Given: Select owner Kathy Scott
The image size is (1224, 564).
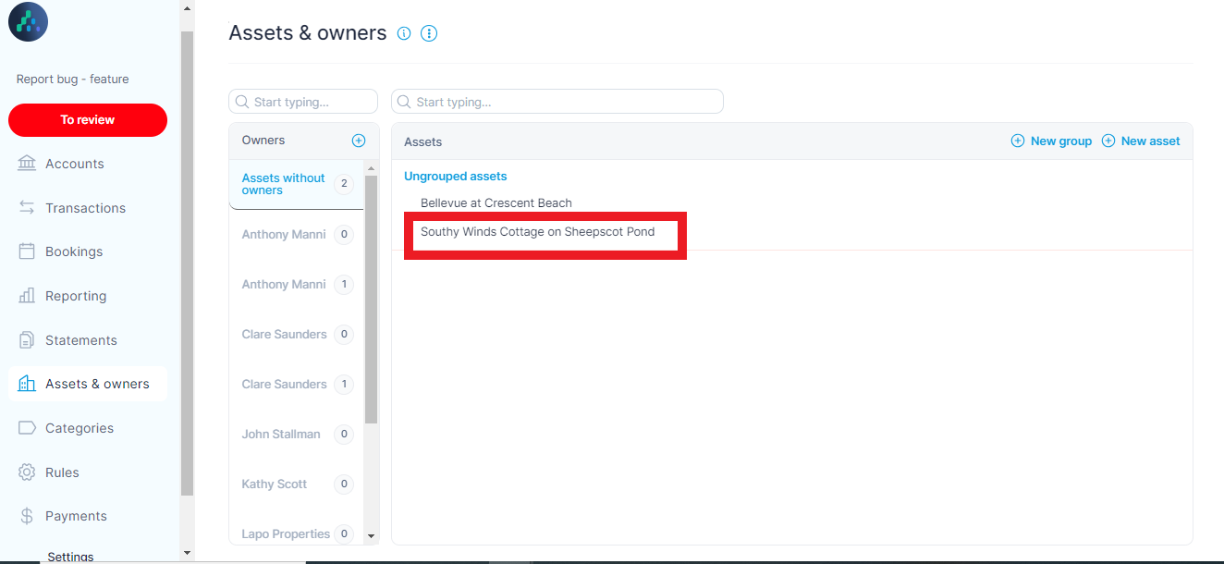Looking at the screenshot, I should tap(296, 484).
